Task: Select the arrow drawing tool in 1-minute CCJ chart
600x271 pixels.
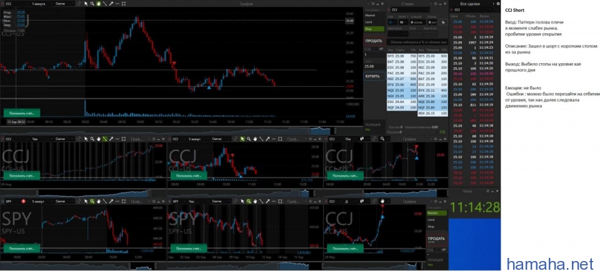Action: click(x=111, y=4)
